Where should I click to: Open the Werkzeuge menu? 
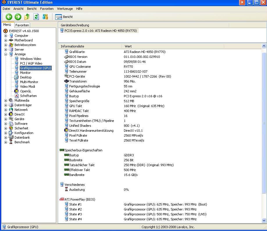(x=65, y=9)
